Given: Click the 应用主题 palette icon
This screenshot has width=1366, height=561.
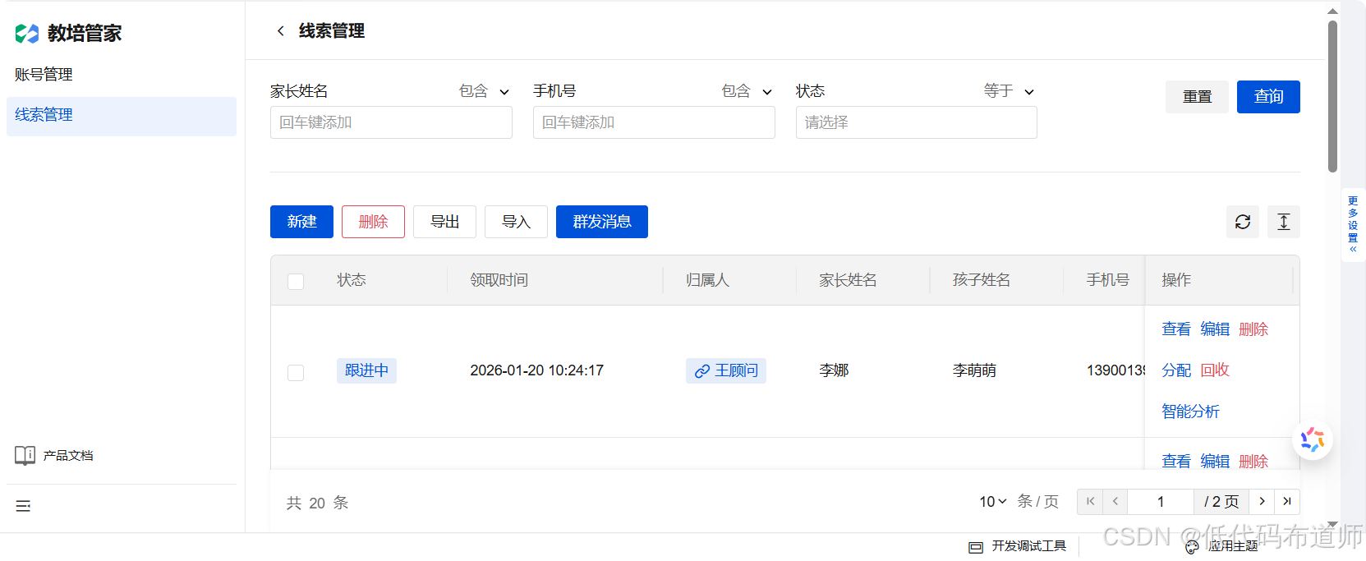Looking at the screenshot, I should click(1192, 547).
